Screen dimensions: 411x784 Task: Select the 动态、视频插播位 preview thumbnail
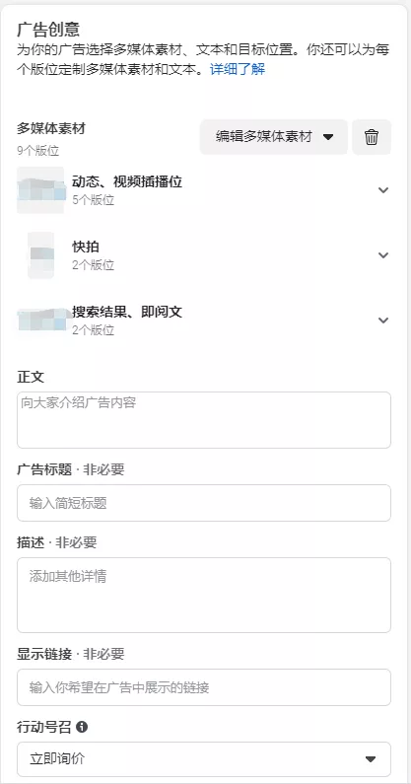click(x=41, y=190)
